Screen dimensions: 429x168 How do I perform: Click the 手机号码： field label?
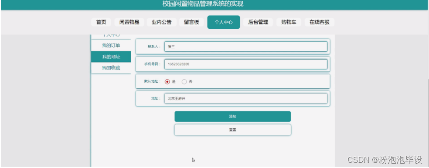pos(153,64)
